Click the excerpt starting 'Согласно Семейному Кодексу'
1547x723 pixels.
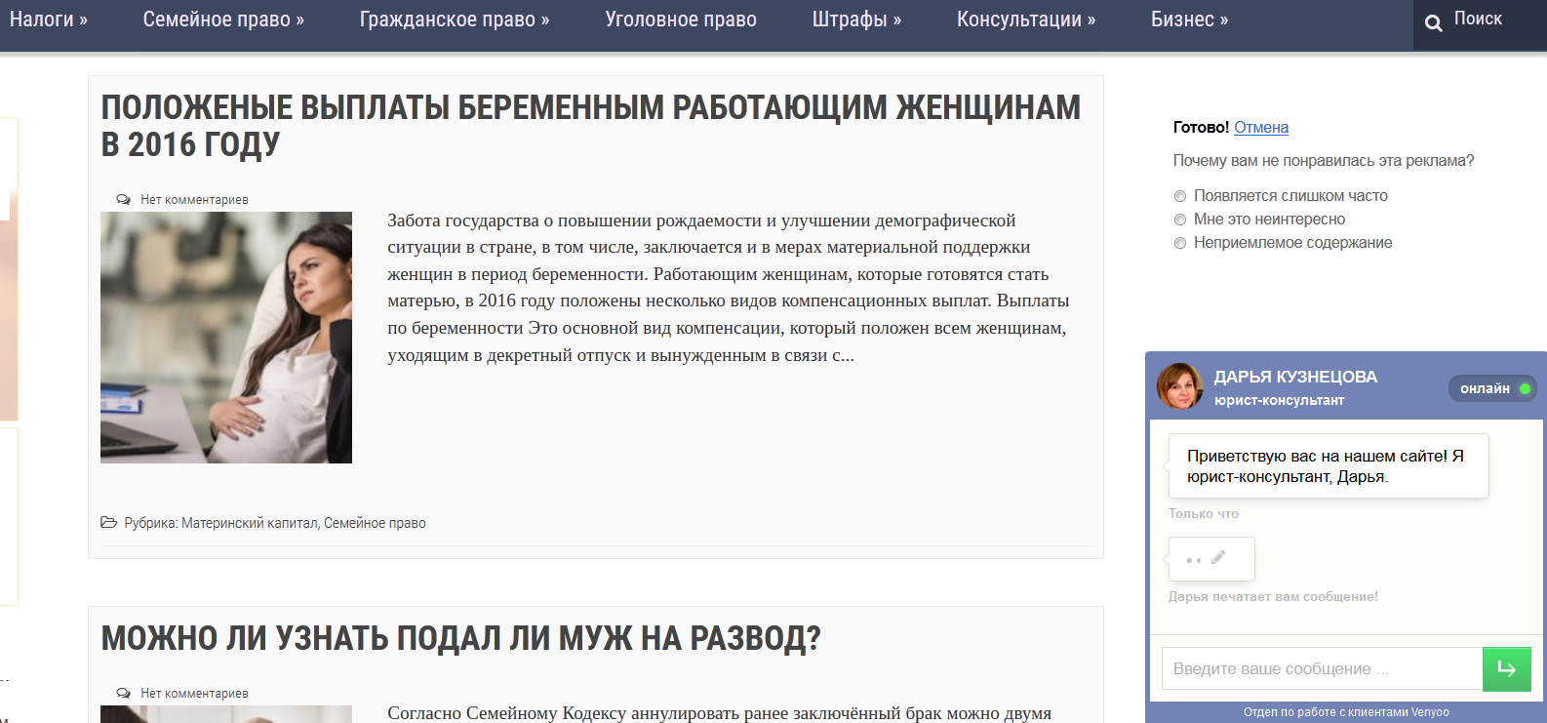[x=720, y=713]
